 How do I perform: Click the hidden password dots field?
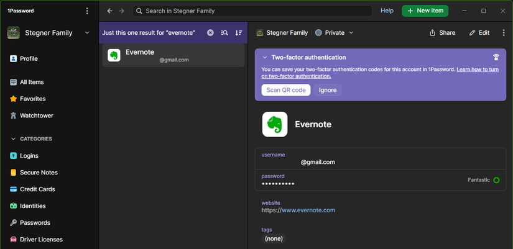point(381,180)
